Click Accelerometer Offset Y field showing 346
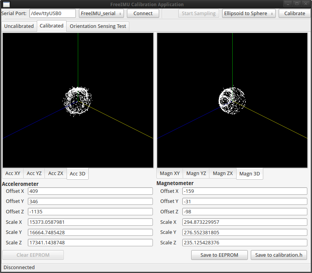This screenshot has height=273, width=312. click(90, 201)
